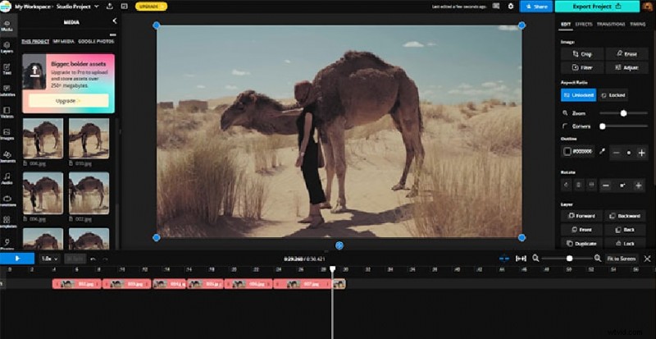Viewport: 656px width, 339px height.
Task: Click the Share button
Action: tap(536, 7)
